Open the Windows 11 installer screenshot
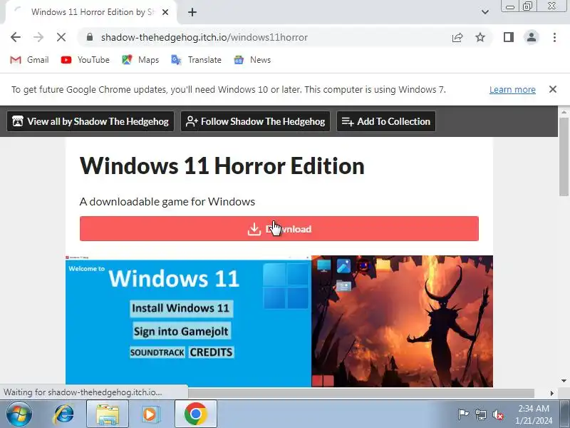Screen dimensions: 570x428 coord(188,321)
